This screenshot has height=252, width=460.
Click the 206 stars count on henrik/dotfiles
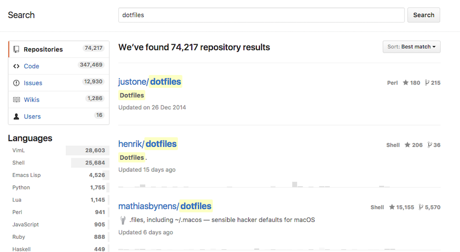pyautogui.click(x=417, y=145)
